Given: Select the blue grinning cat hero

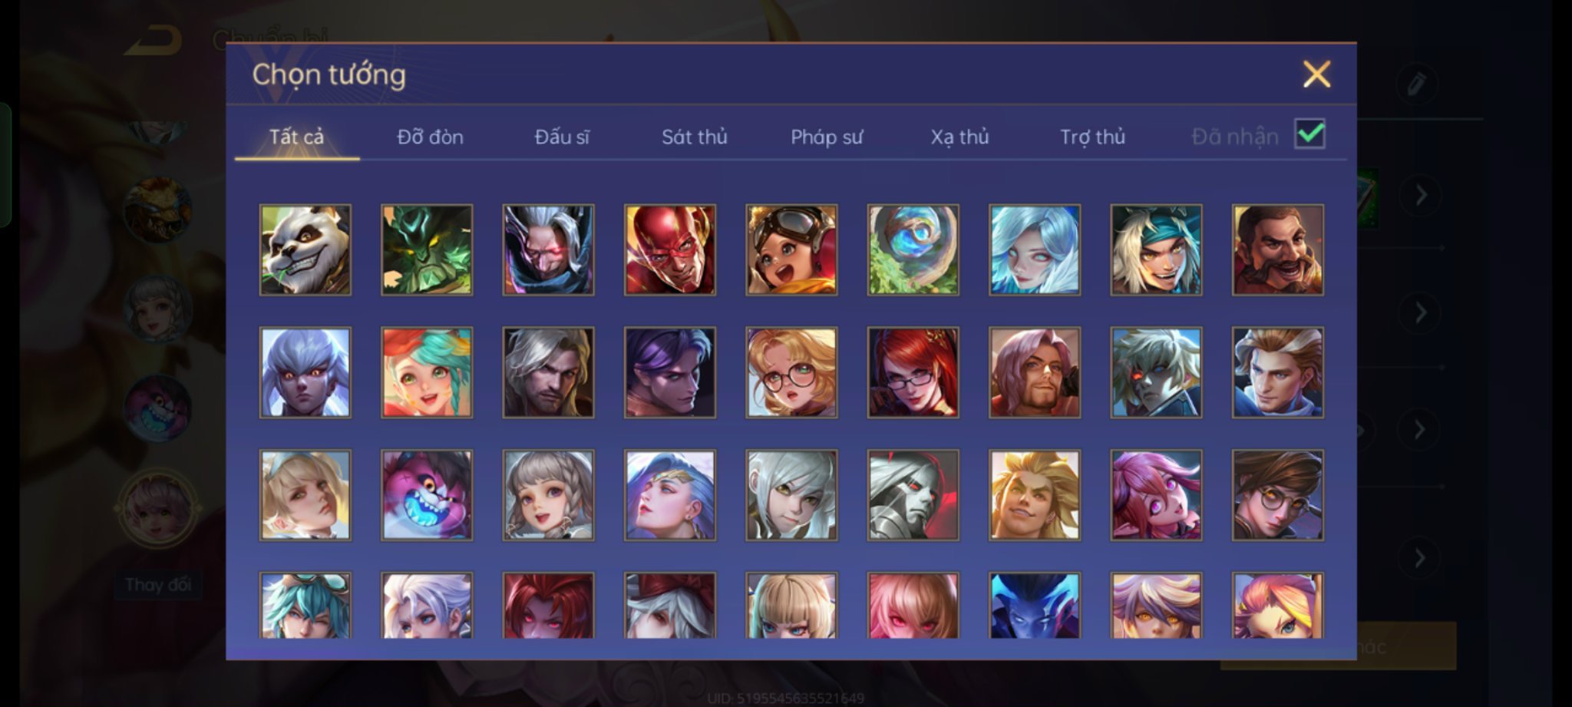Looking at the screenshot, I should point(427,495).
